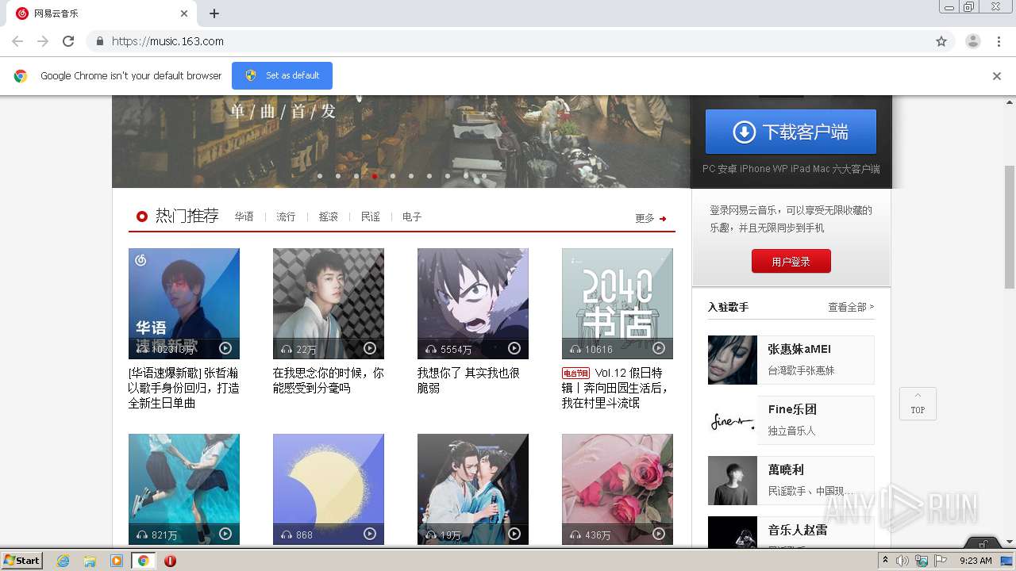Viewport: 1016px width, 571px height.
Task: Play the 436万 roses playlist via play icon
Action: click(659, 534)
